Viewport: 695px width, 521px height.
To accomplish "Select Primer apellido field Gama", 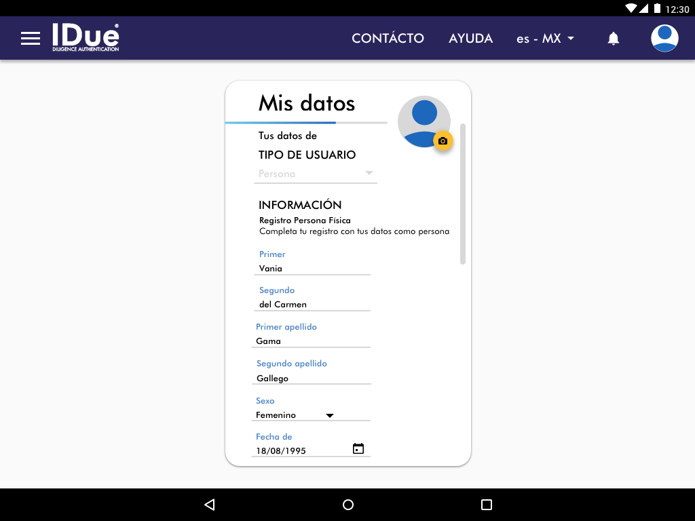I will [x=312, y=341].
